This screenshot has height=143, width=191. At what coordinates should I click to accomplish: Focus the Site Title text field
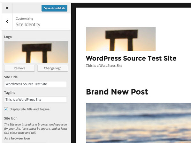click(35, 84)
